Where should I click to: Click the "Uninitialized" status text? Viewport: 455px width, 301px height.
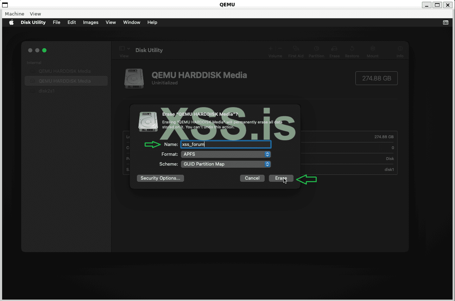tap(165, 83)
